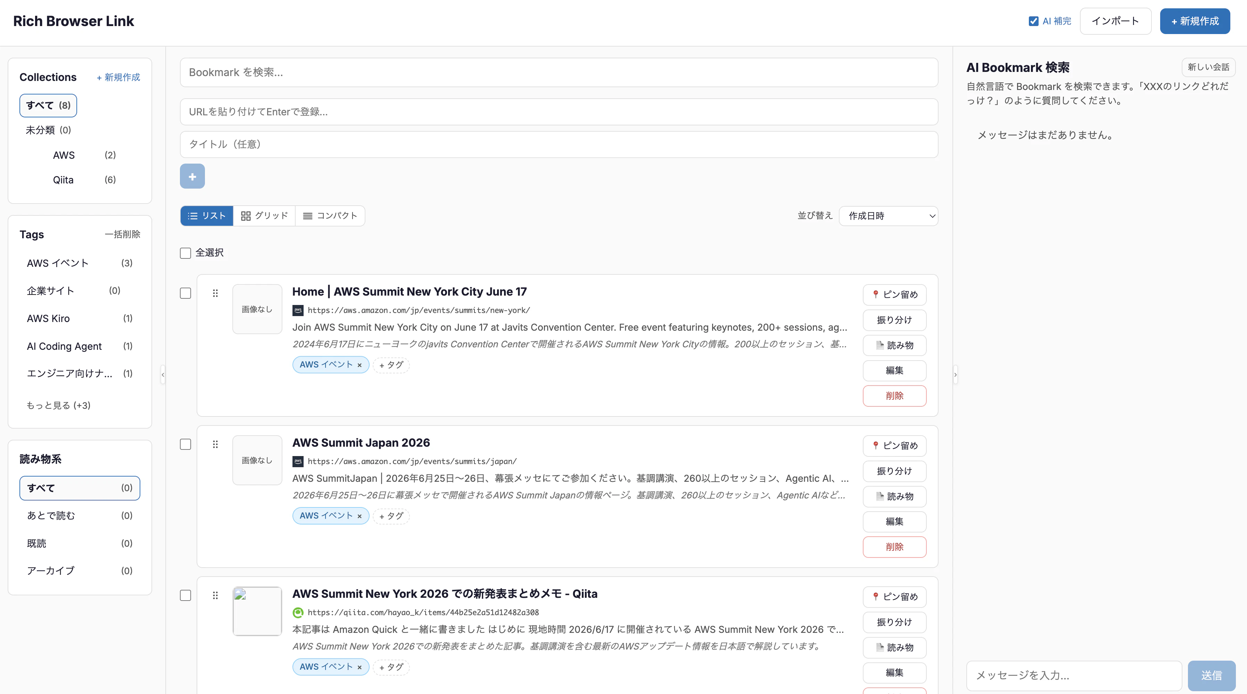Pin the Qiita まとめメモ bookmark
Image resolution: width=1247 pixels, height=694 pixels.
894,597
